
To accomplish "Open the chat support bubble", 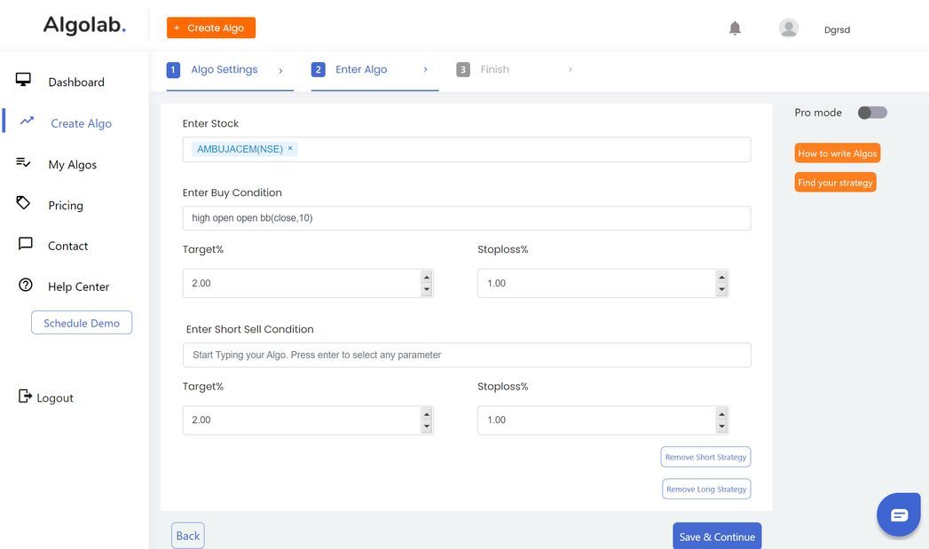I will point(899,514).
